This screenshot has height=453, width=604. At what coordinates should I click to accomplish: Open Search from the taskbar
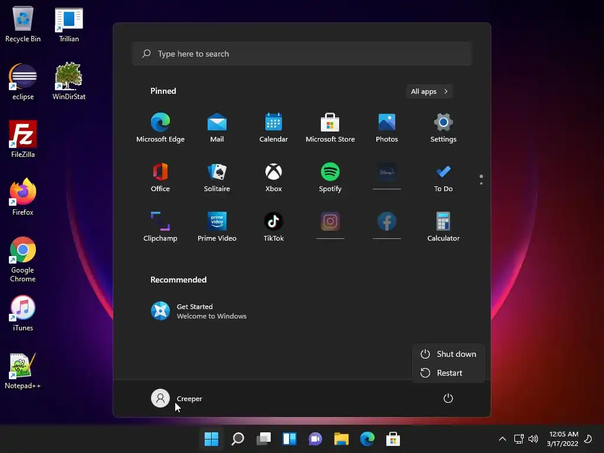(238, 439)
